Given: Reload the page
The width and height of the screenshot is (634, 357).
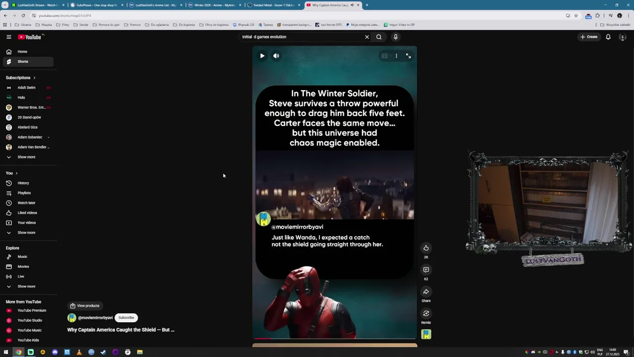Looking at the screenshot, I should point(23,15).
